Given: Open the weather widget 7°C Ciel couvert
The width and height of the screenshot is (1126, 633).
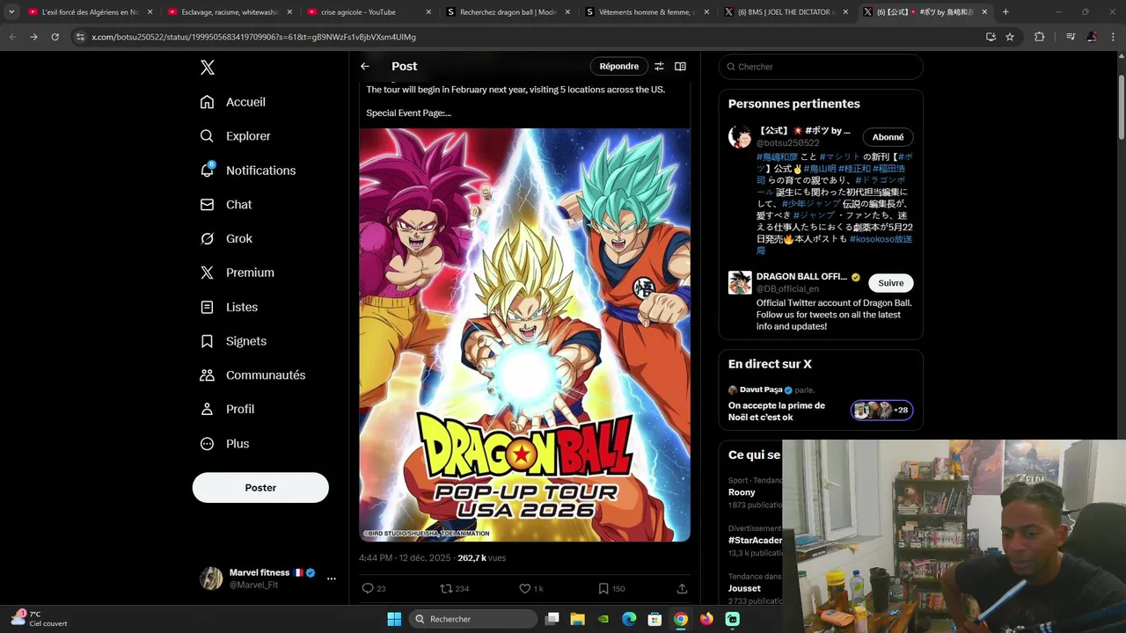Looking at the screenshot, I should coord(40,619).
